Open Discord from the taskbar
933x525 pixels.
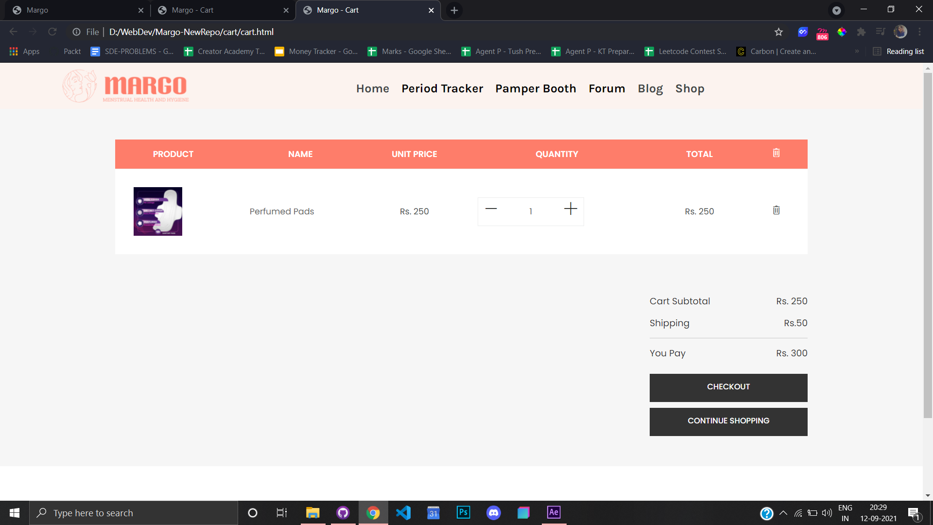(493, 513)
